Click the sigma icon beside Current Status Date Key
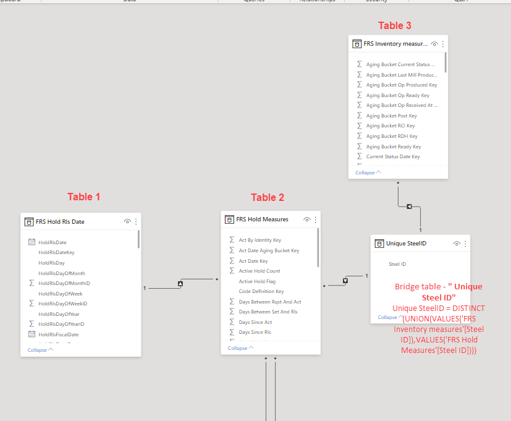Image resolution: width=511 pixels, height=421 pixels. (x=359, y=156)
